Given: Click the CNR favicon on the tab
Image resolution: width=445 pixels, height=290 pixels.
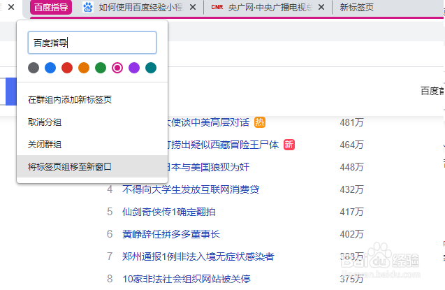Looking at the screenshot, I should pos(217,7).
